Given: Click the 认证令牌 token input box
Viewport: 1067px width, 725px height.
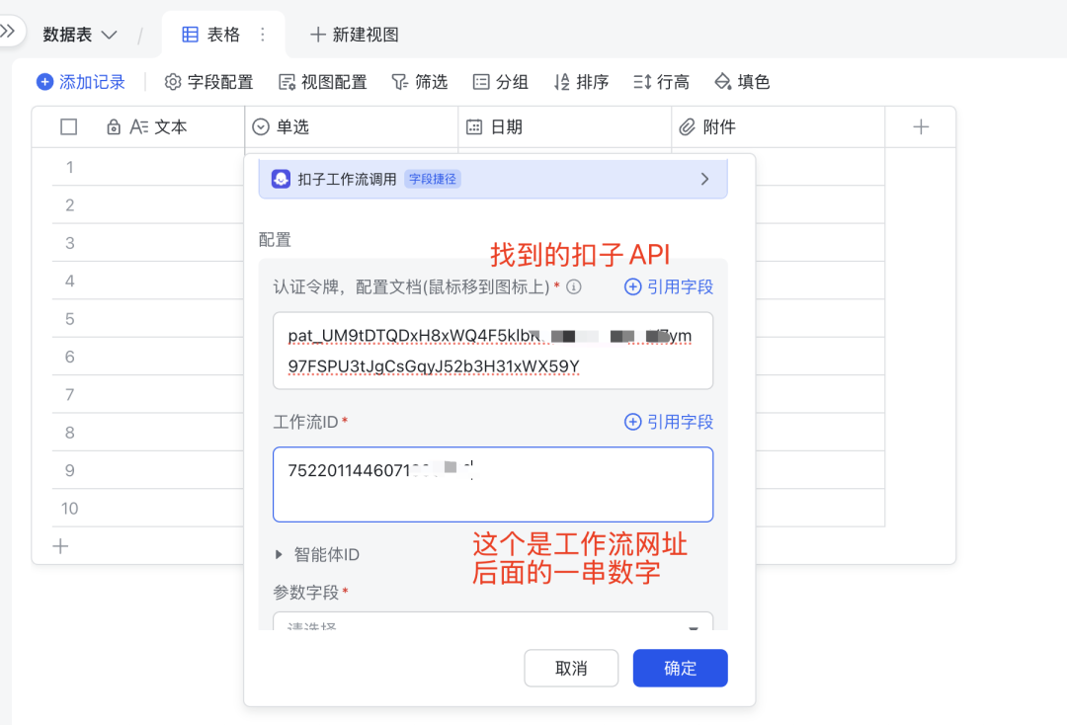Looking at the screenshot, I should [x=493, y=351].
